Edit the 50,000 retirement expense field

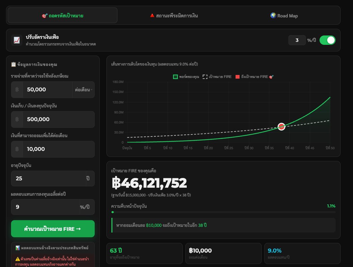pyautogui.click(x=48, y=90)
